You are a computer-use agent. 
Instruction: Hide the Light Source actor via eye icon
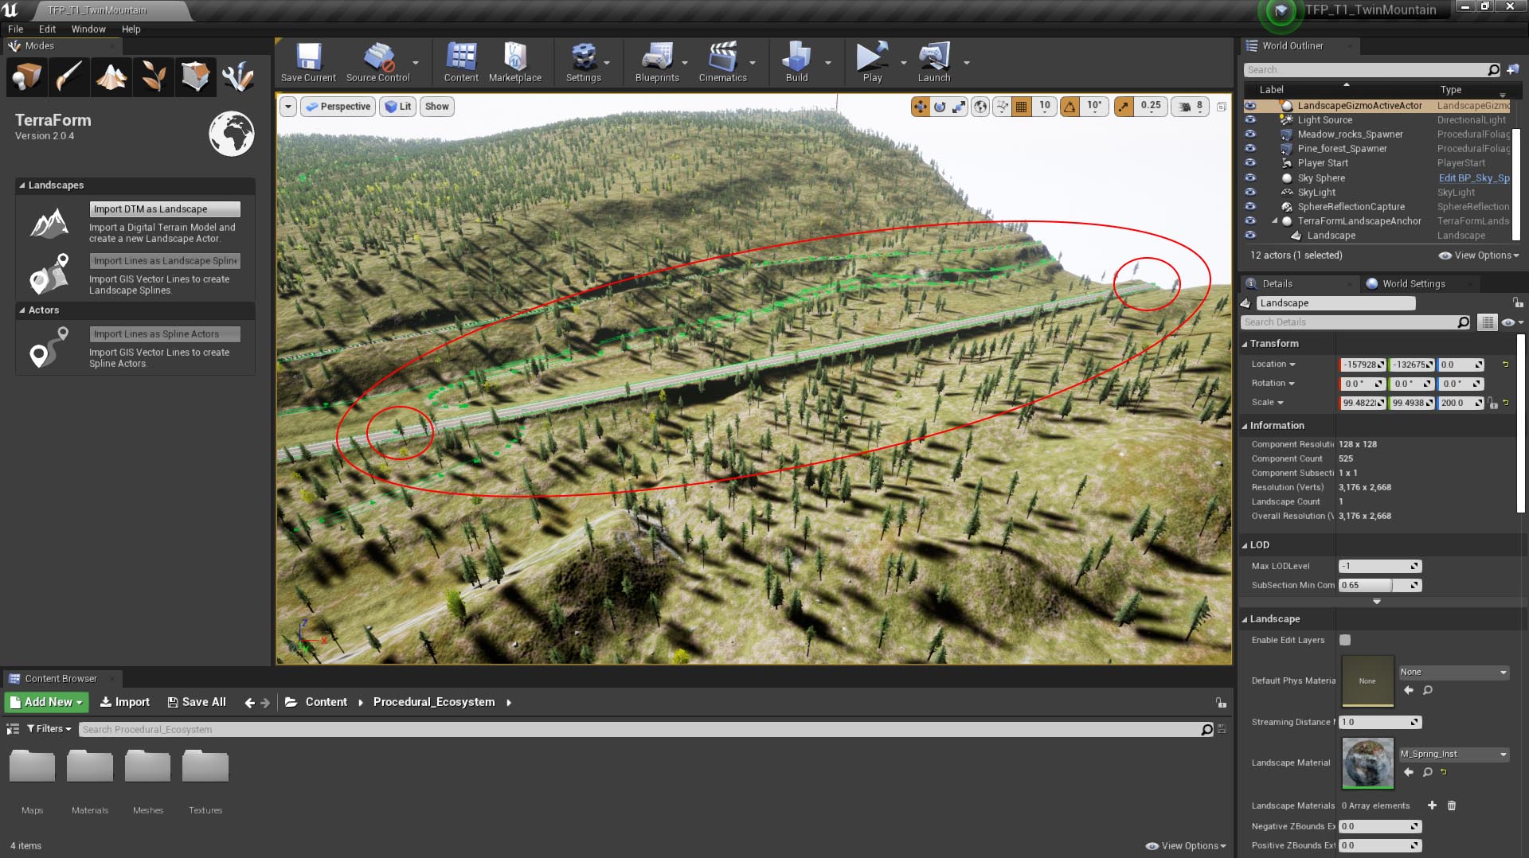coord(1250,120)
